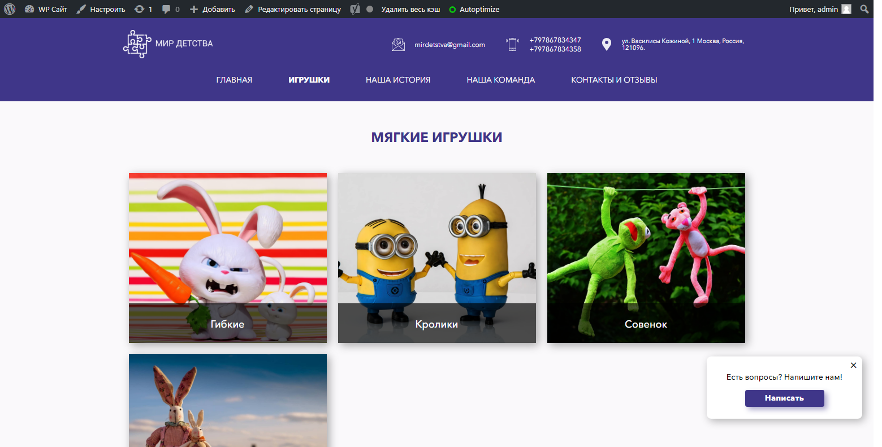Click the Написать button
This screenshot has width=882, height=447.
784,398
